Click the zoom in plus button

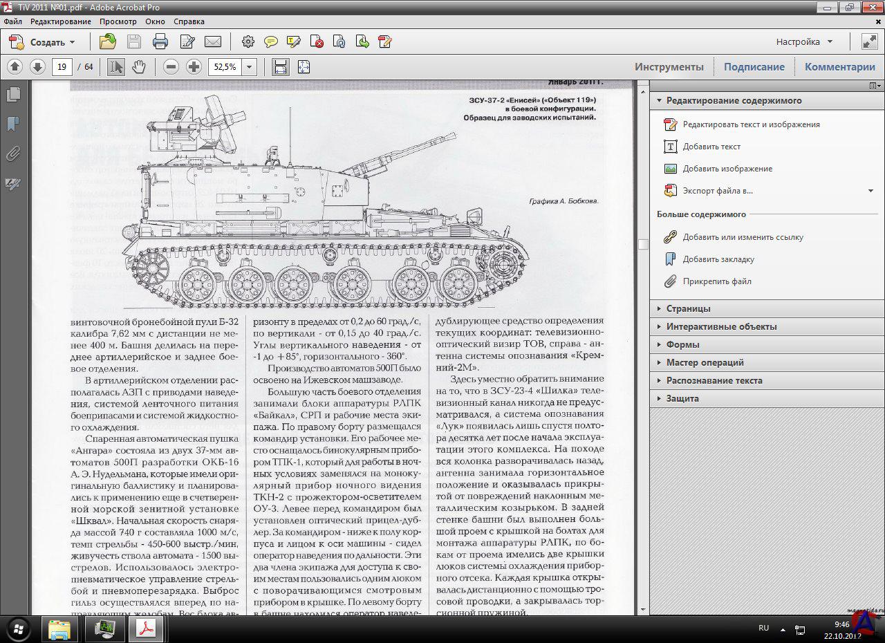[x=194, y=67]
